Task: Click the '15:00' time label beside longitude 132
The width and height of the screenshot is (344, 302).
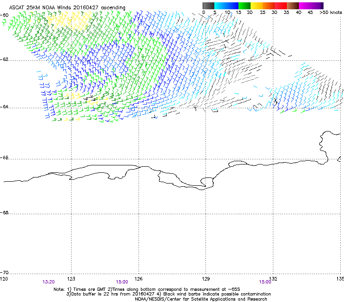Action: point(265,282)
